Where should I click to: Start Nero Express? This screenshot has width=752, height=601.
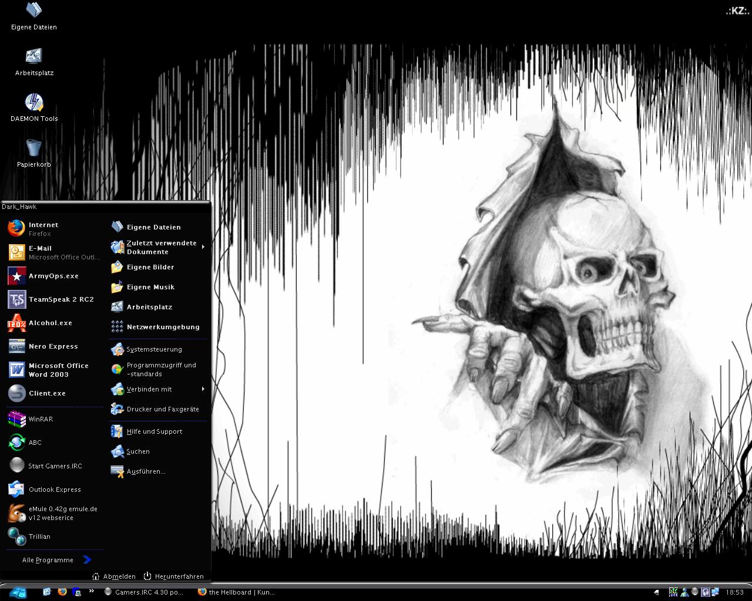(x=53, y=346)
